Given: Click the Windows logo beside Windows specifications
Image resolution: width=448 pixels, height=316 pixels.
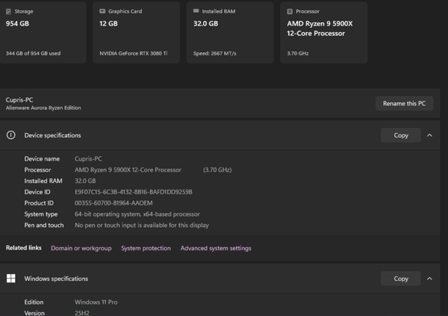Looking at the screenshot, I should click(x=11, y=279).
